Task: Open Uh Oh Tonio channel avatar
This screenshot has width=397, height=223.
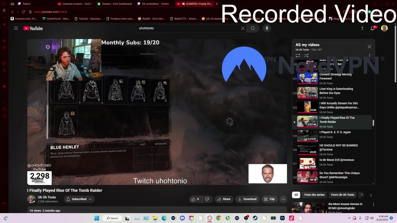Action: pyautogui.click(x=31, y=199)
